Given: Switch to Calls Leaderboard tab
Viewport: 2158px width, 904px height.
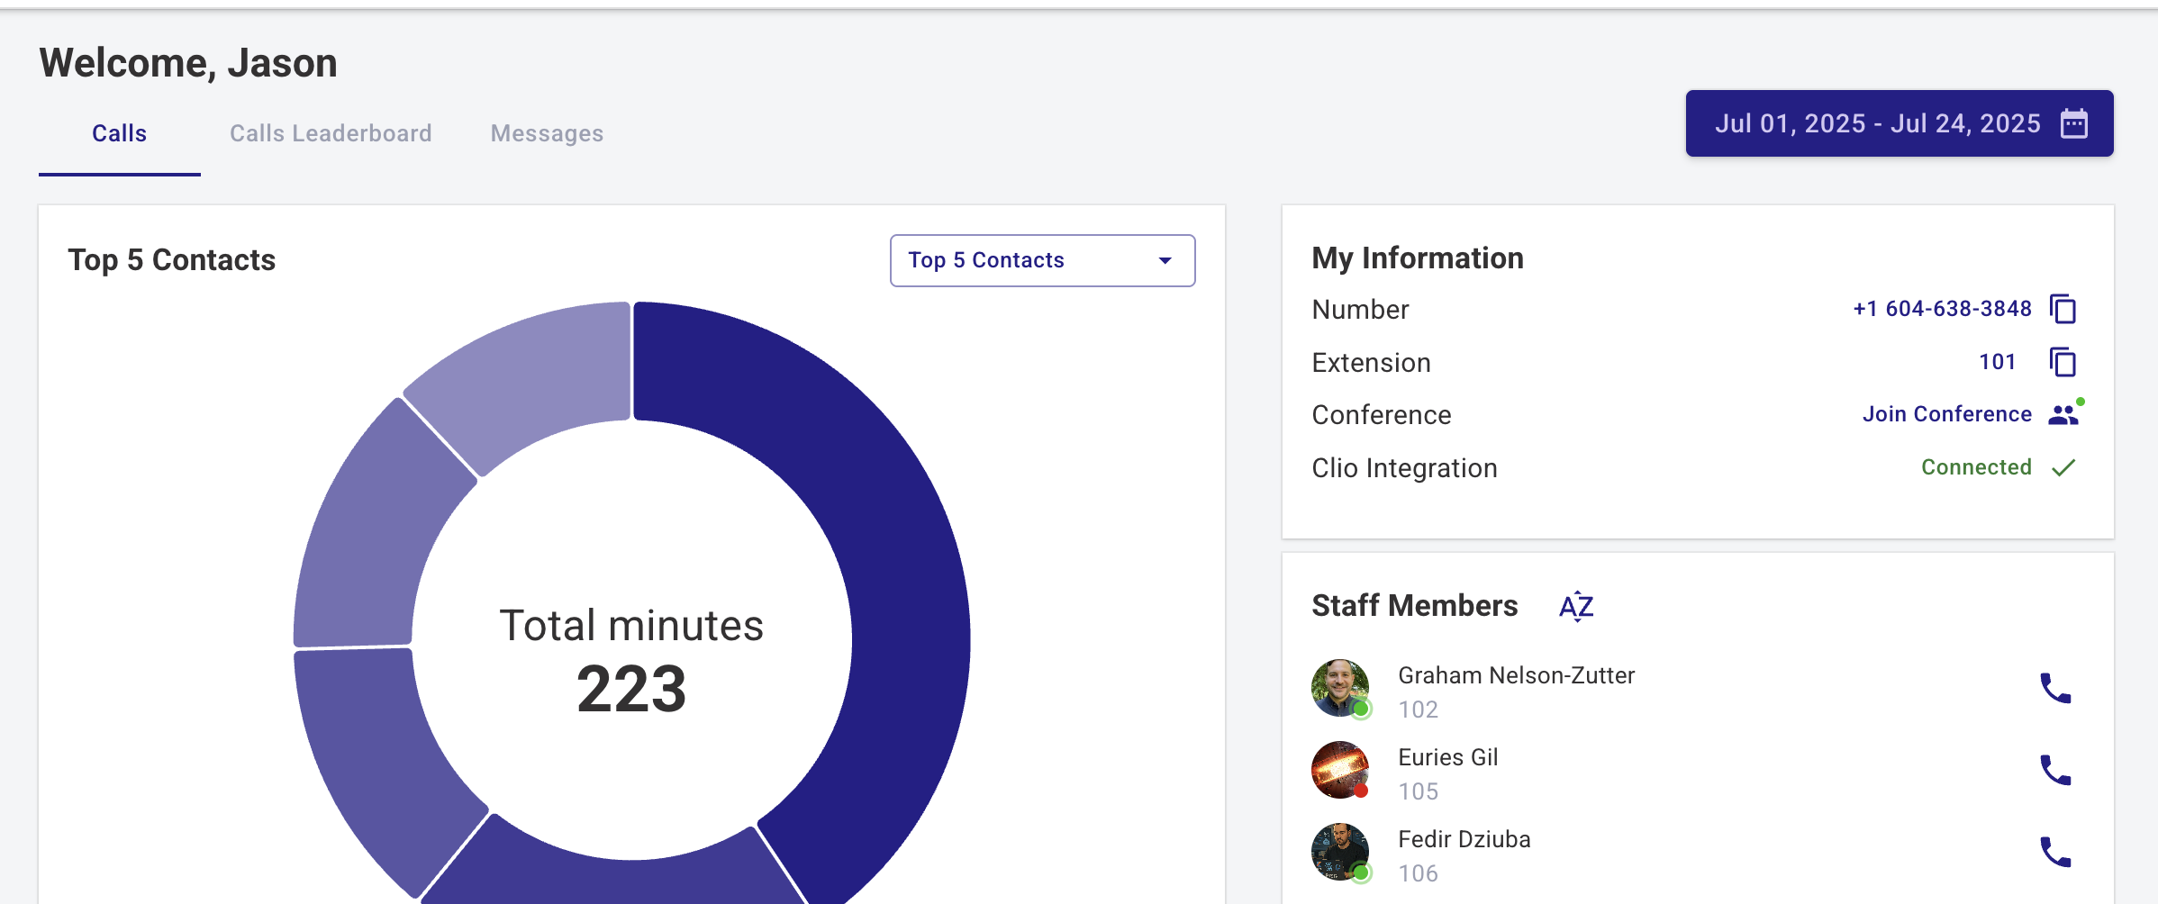Looking at the screenshot, I should [x=331, y=133].
